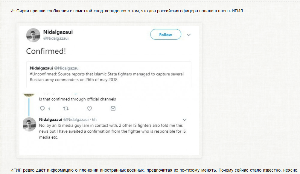Click the envelope direct message icon
Screen dimensions: 300x174
click(x=113, y=109)
